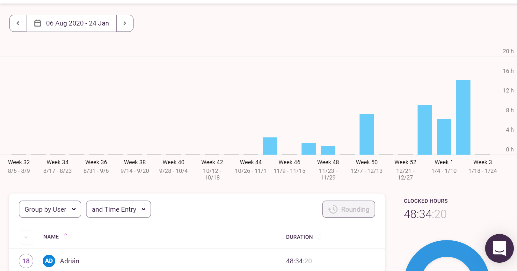Screen dimensions: 517x271
Task: Click the CLOCKED HOURS label
Action: point(426,201)
